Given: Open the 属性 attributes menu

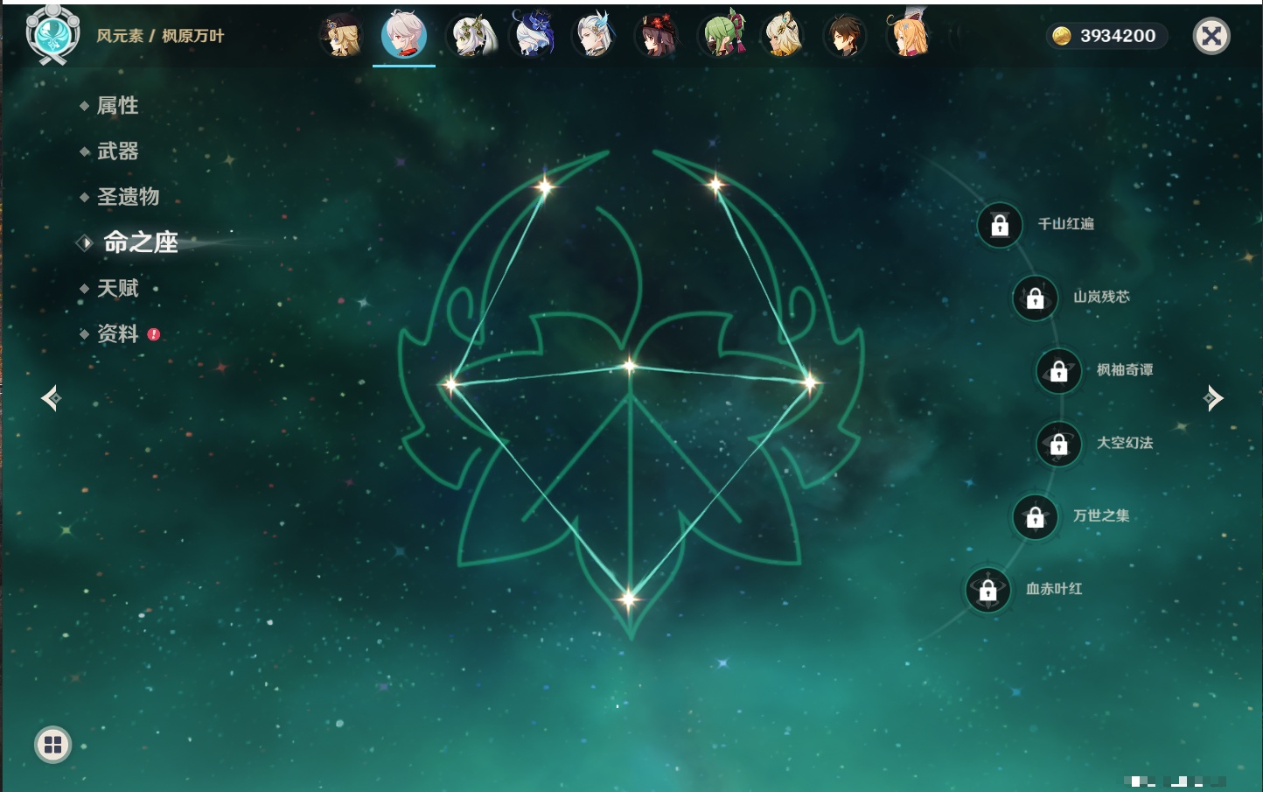Looking at the screenshot, I should 118,106.
